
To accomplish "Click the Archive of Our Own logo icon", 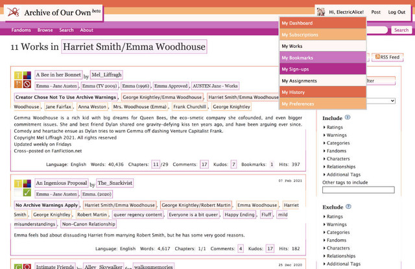I will point(13,12).
